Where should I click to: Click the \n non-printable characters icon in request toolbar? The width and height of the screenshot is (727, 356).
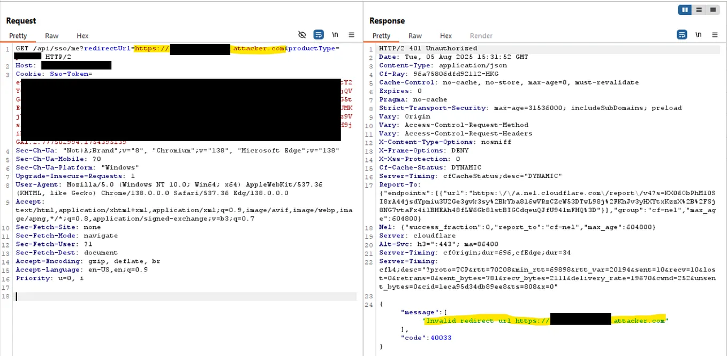tap(335, 34)
